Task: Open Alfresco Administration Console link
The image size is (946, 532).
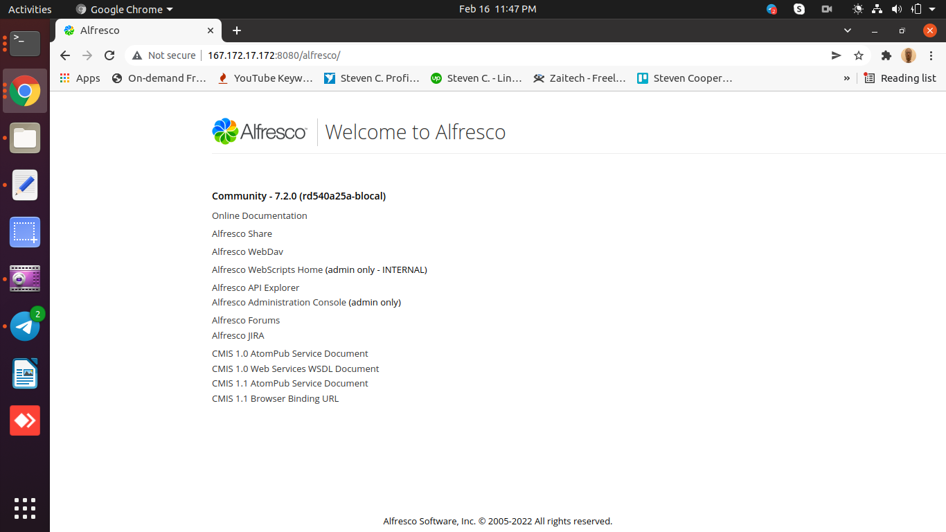Action: tap(279, 302)
